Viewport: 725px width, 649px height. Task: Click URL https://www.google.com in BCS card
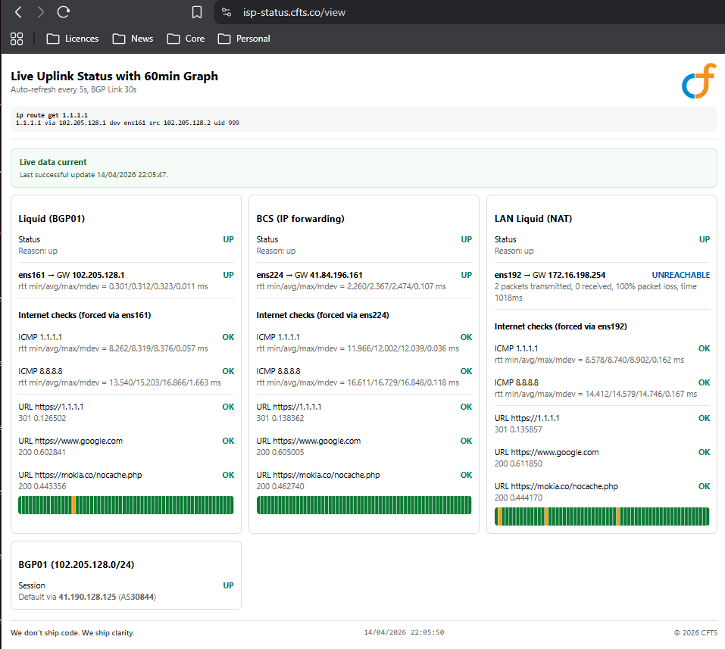click(308, 441)
